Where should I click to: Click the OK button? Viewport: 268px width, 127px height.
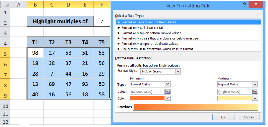tap(223, 117)
